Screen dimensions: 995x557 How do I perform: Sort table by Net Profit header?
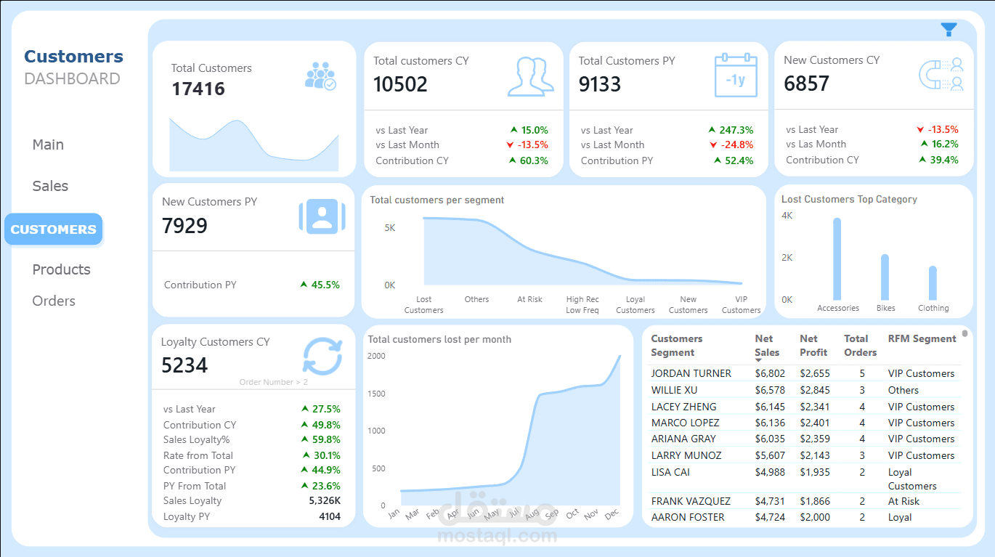pos(813,346)
